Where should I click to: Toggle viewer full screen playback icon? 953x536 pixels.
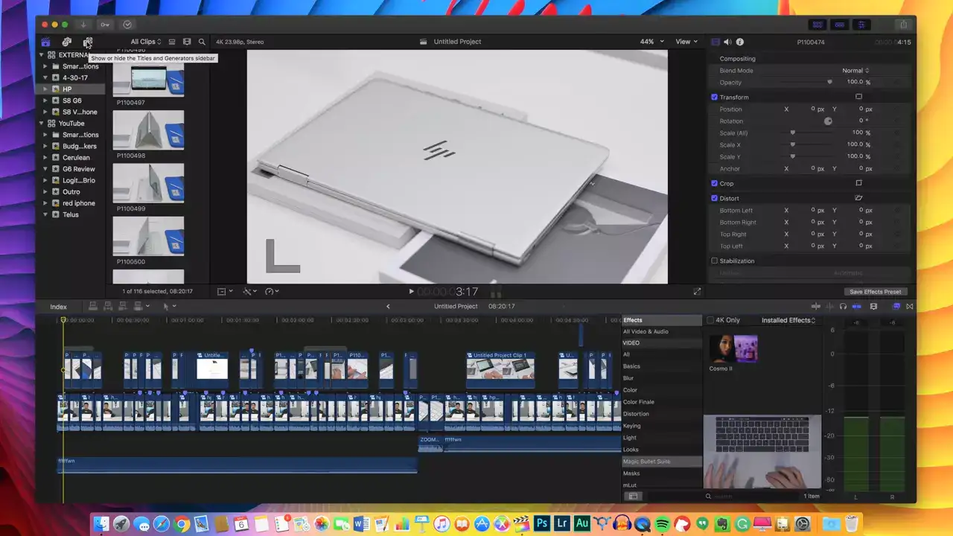click(x=697, y=292)
